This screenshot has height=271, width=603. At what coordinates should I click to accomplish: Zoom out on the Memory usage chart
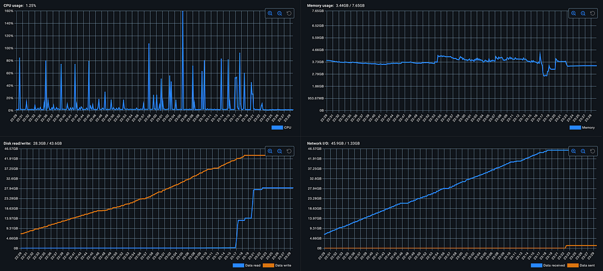[583, 13]
